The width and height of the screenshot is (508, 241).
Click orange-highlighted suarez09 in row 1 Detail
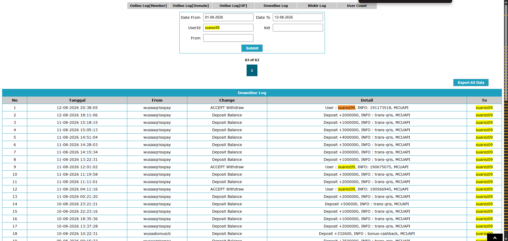346,108
